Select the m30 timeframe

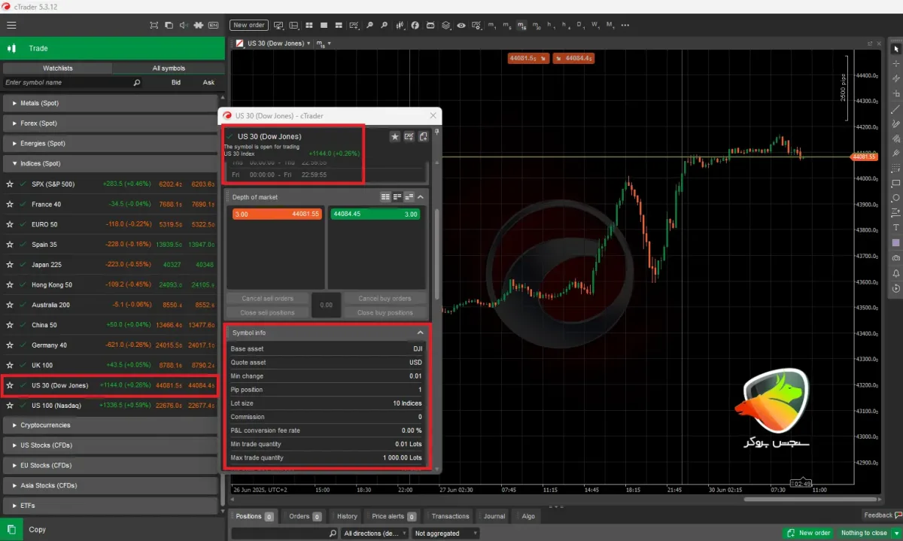(x=537, y=25)
